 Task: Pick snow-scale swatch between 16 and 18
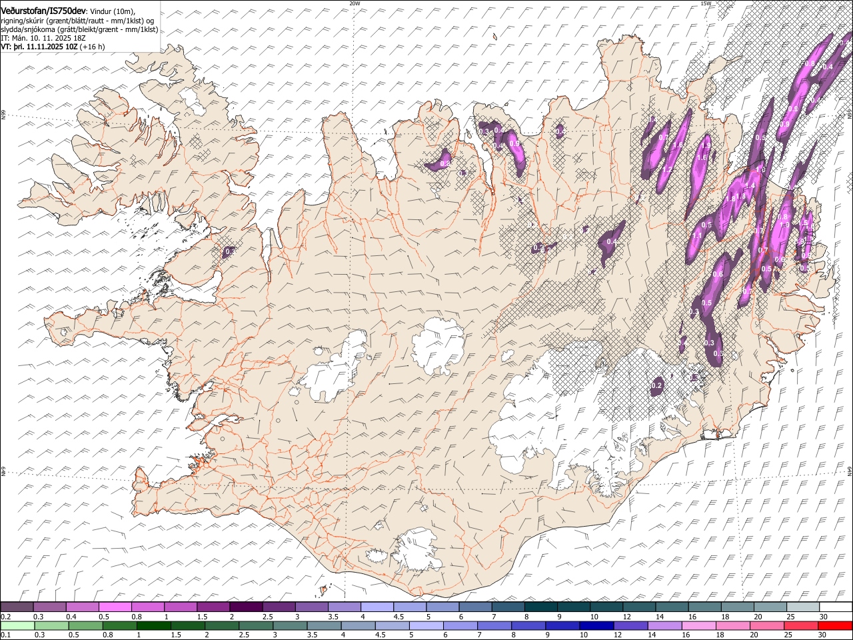pyautogui.click(x=704, y=607)
